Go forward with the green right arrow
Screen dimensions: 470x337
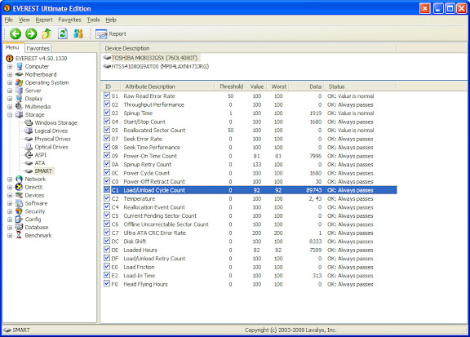coord(31,33)
